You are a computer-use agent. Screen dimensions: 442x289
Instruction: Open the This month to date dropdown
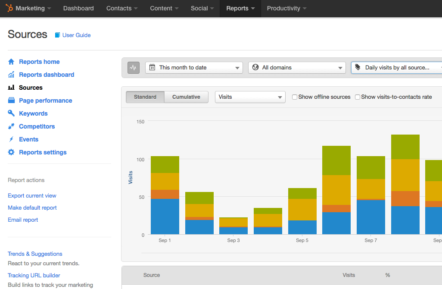(194, 68)
